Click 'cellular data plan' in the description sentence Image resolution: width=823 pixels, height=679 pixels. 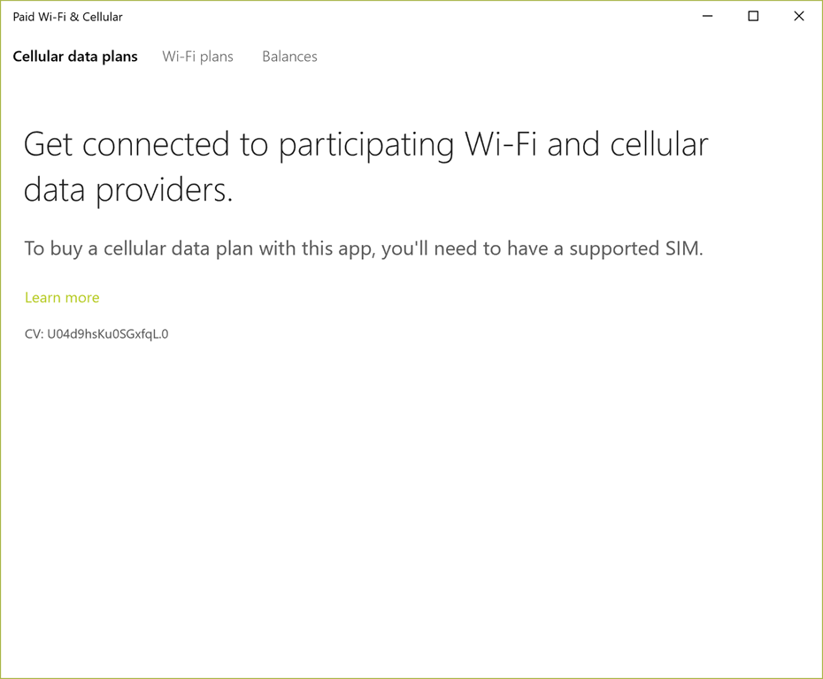[x=178, y=249]
